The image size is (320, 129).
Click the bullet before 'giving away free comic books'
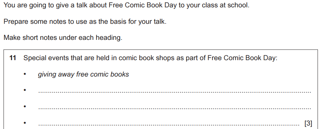[25, 74]
